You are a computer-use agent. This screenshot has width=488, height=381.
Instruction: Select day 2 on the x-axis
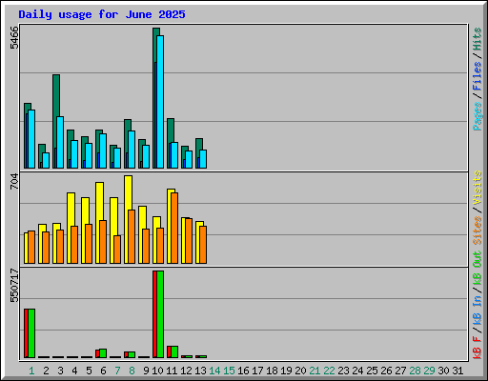(46, 371)
